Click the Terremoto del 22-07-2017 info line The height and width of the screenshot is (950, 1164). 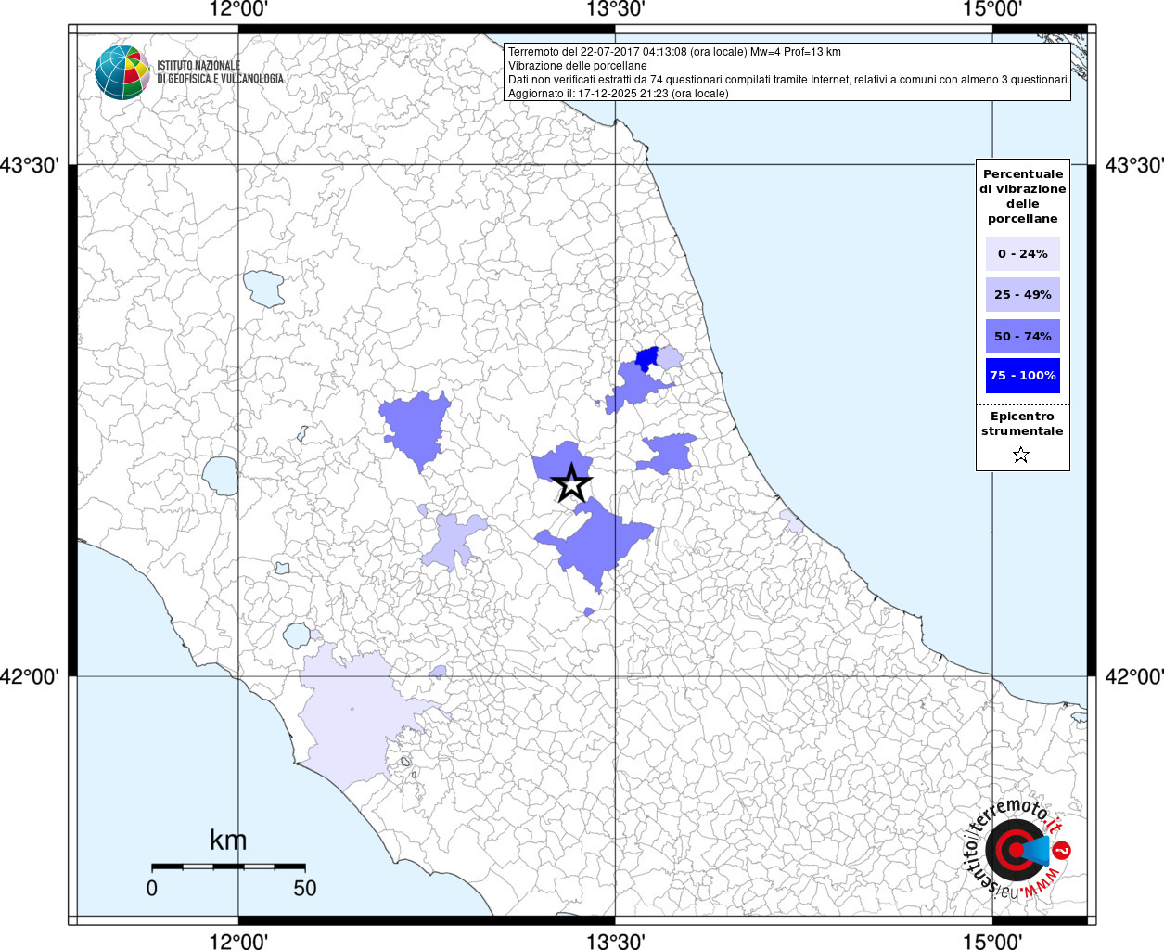[x=674, y=52]
